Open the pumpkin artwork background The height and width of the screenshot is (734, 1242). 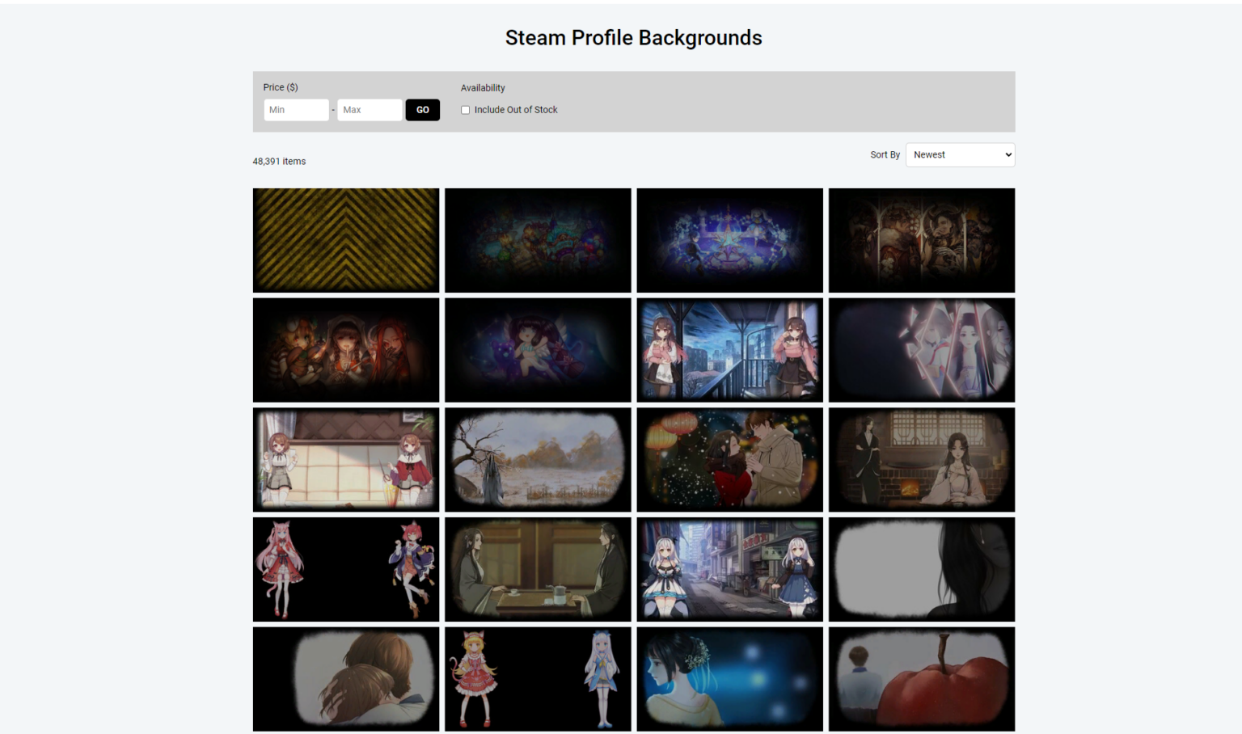tap(922, 679)
